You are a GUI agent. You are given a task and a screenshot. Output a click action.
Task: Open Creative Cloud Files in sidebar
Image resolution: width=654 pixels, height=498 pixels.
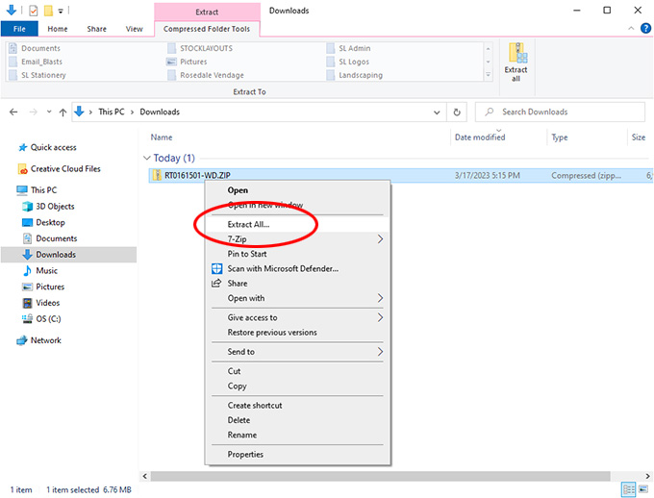pyautogui.click(x=63, y=168)
